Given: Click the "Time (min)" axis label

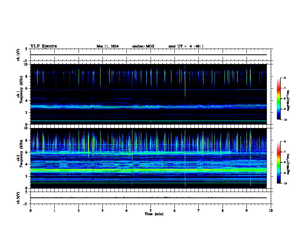Looking at the screenshot, I should (x=154, y=214).
